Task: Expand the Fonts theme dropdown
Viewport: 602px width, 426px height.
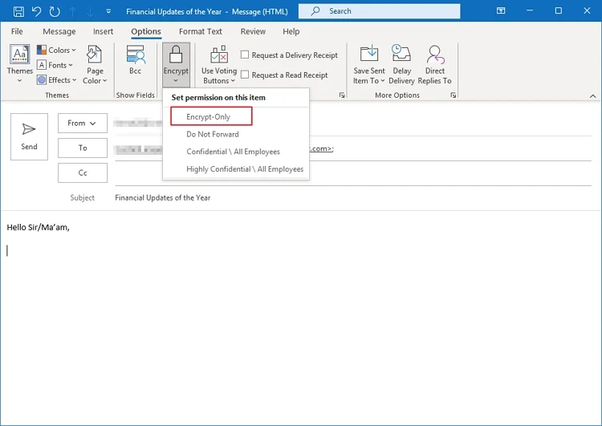Action: click(x=55, y=65)
